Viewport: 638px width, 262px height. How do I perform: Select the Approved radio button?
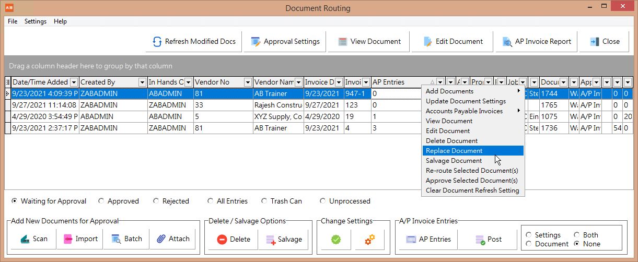pyautogui.click(x=101, y=201)
